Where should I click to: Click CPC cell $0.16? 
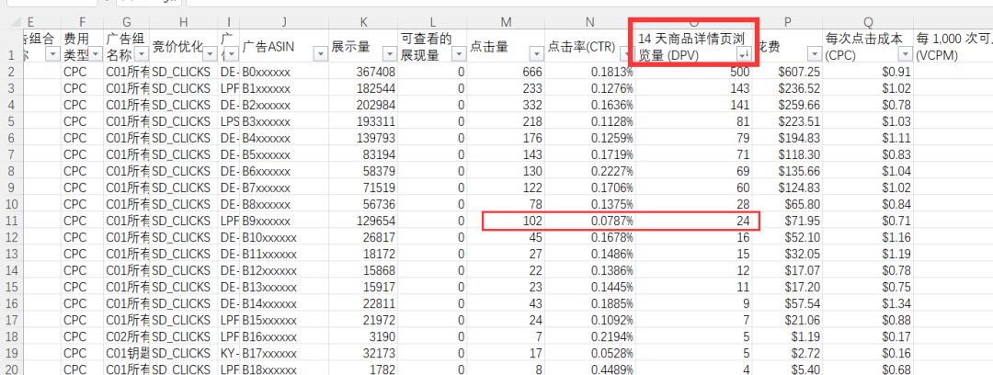[868, 353]
